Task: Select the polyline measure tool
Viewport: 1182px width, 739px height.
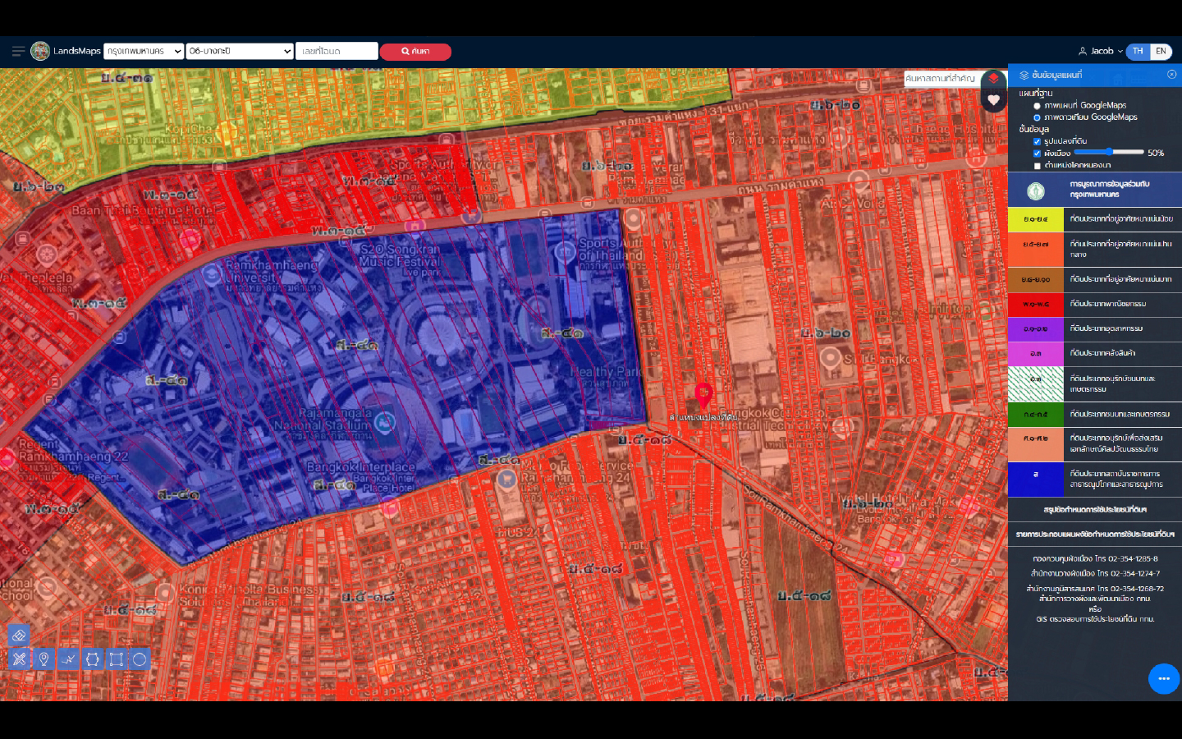Action: [68, 659]
